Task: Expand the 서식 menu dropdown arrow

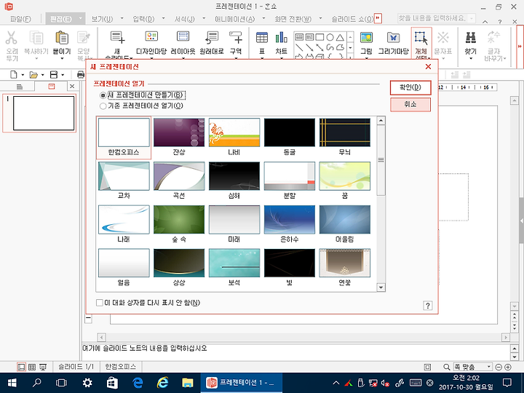Action: pyautogui.click(x=204, y=18)
